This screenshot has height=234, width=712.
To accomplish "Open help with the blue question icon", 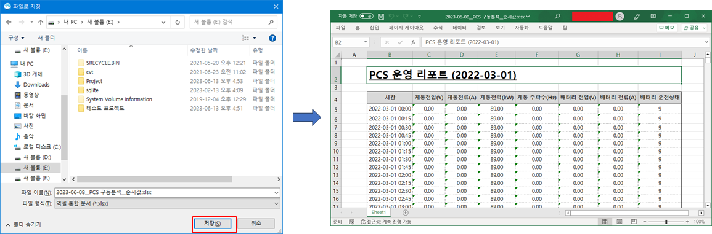I will [272, 38].
